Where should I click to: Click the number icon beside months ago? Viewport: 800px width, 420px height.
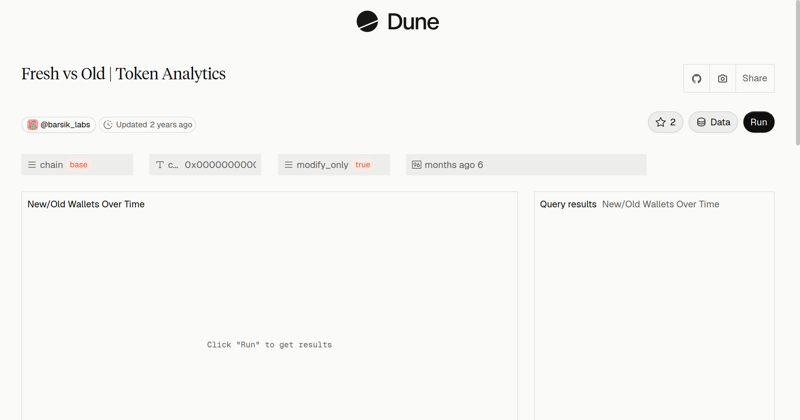[417, 165]
